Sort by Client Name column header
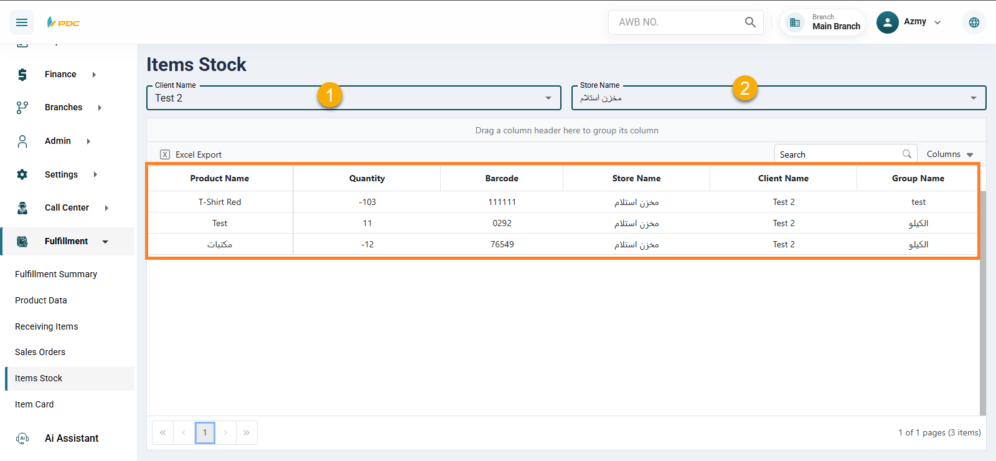 pyautogui.click(x=783, y=178)
